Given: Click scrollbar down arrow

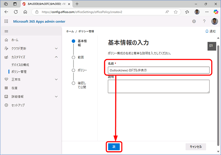Looking at the screenshot, I should (218, 152).
